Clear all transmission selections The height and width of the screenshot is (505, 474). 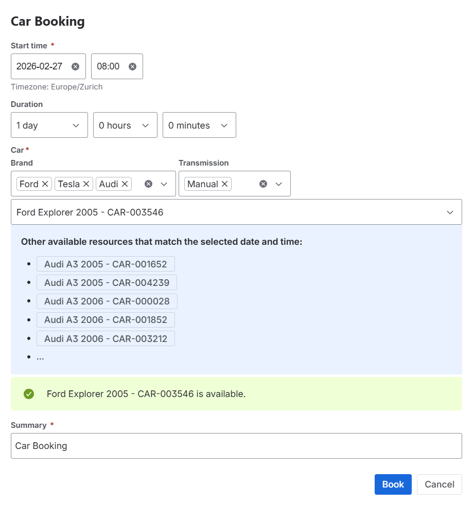click(263, 184)
